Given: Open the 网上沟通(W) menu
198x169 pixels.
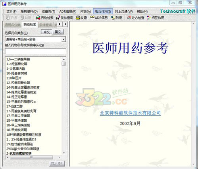Looking at the screenshot, I should coord(124,12).
